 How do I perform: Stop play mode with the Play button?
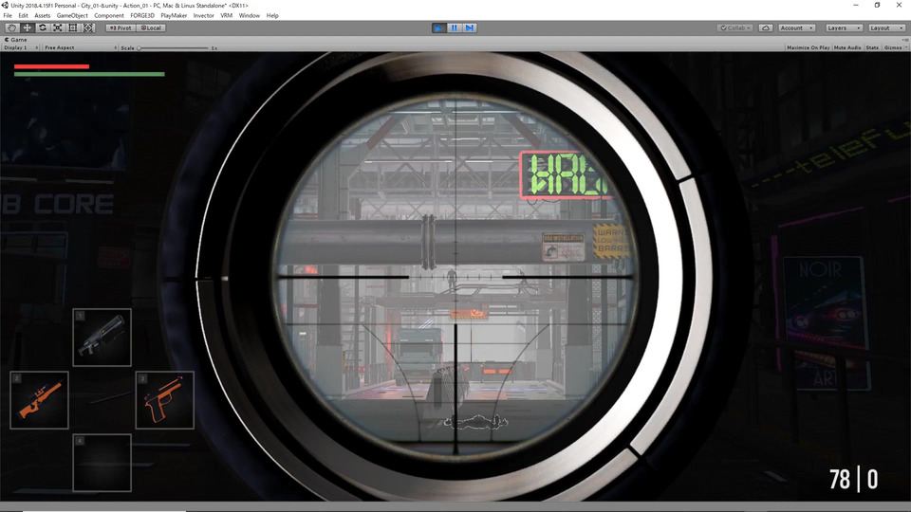[x=438, y=27]
